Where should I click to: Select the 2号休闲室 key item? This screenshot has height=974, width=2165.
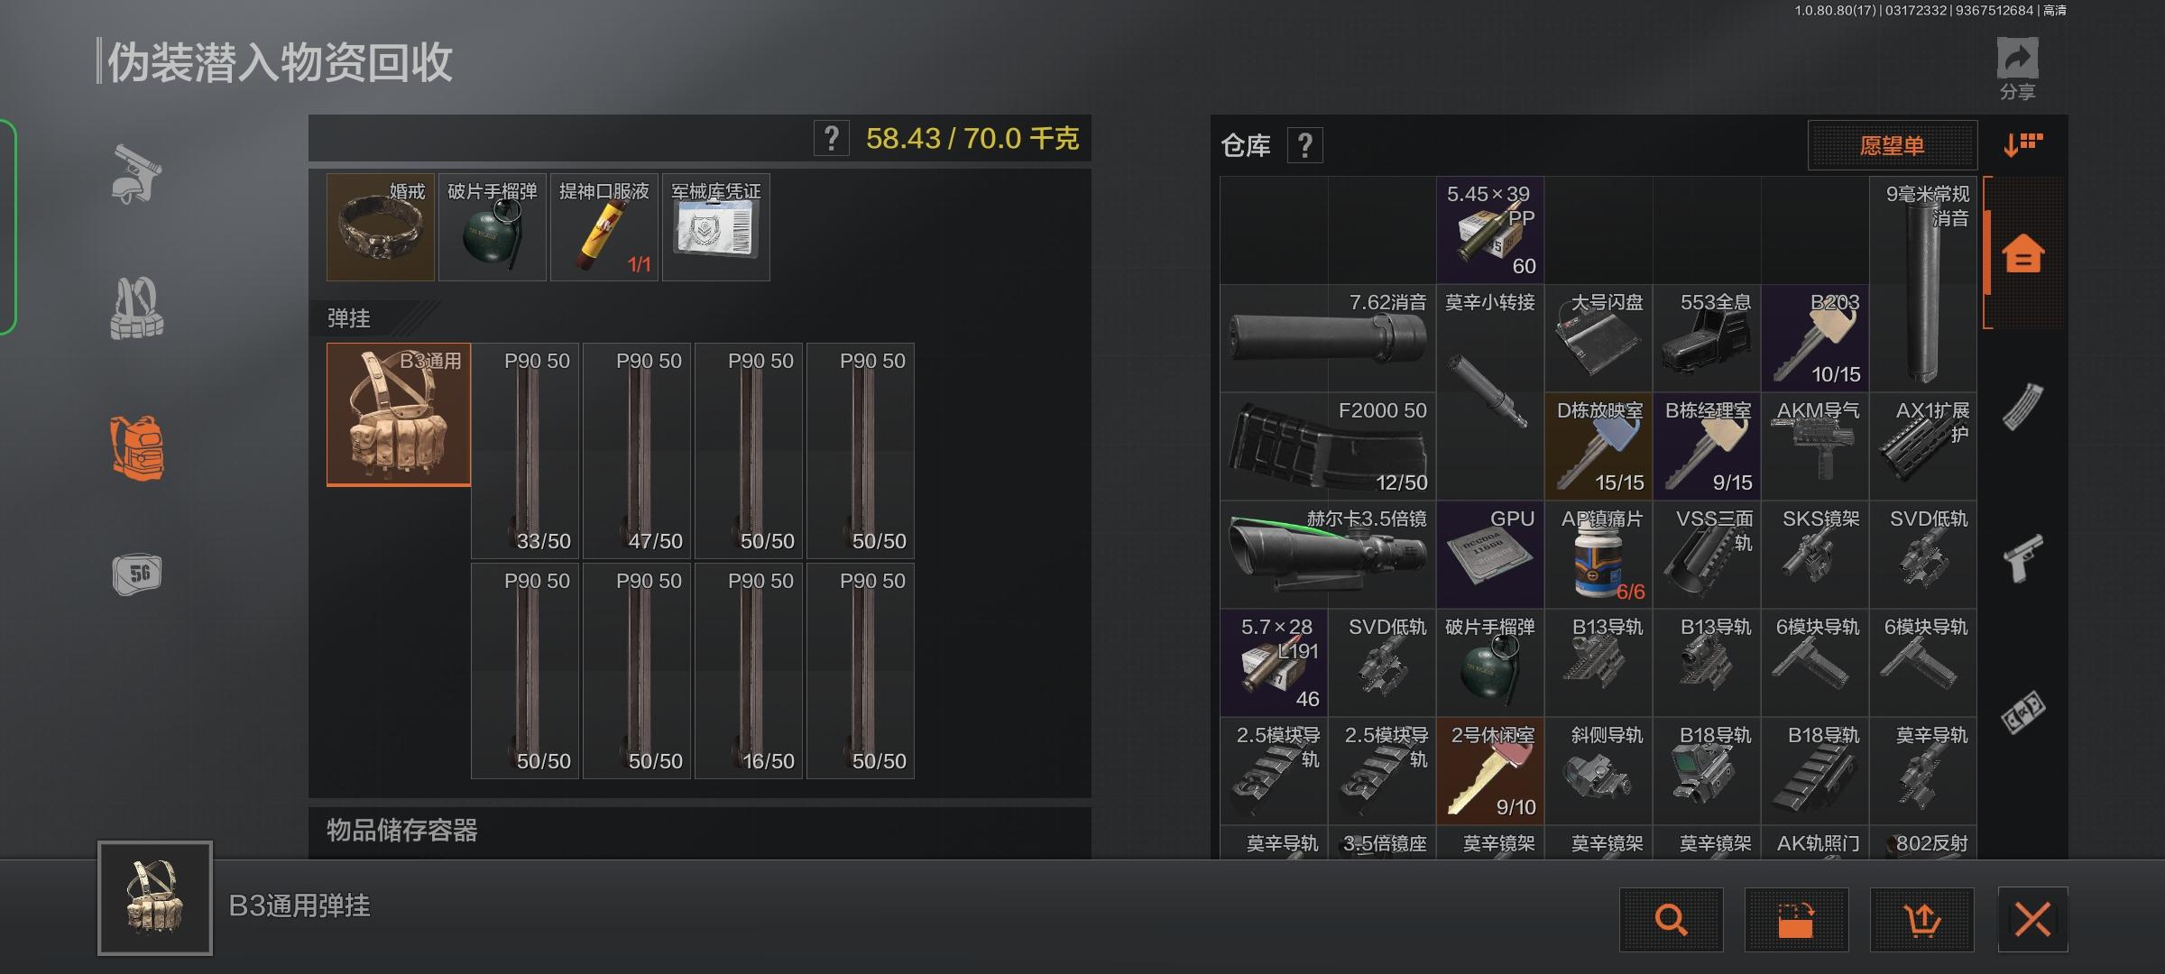pyautogui.click(x=1490, y=772)
